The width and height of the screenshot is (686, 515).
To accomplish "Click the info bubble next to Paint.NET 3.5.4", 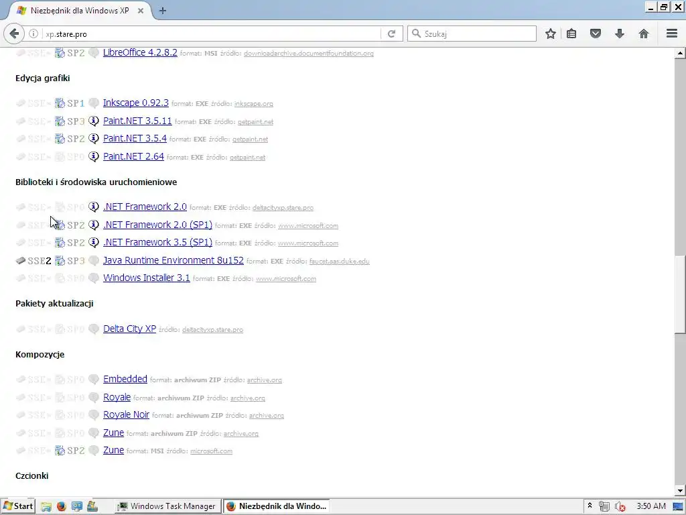I will click(x=94, y=139).
